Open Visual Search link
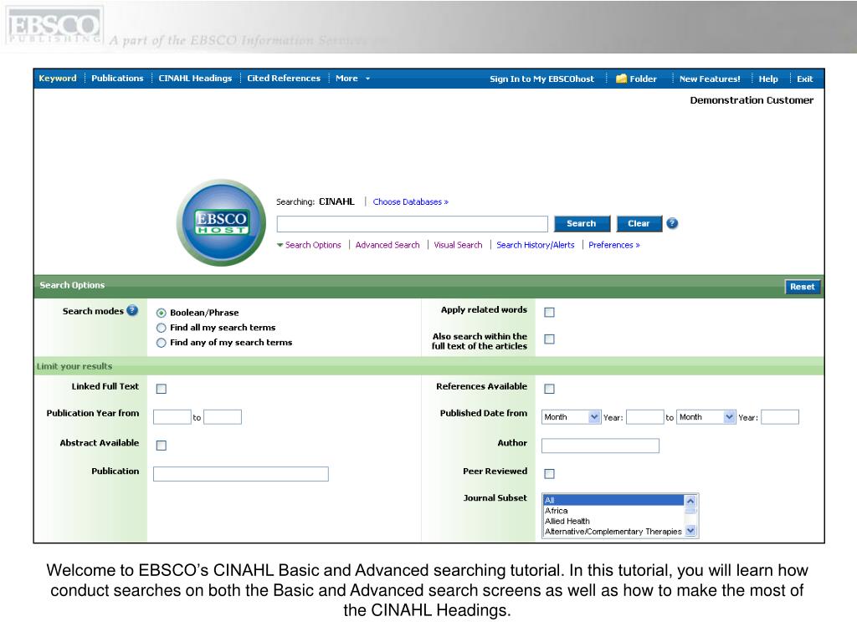 (x=458, y=245)
